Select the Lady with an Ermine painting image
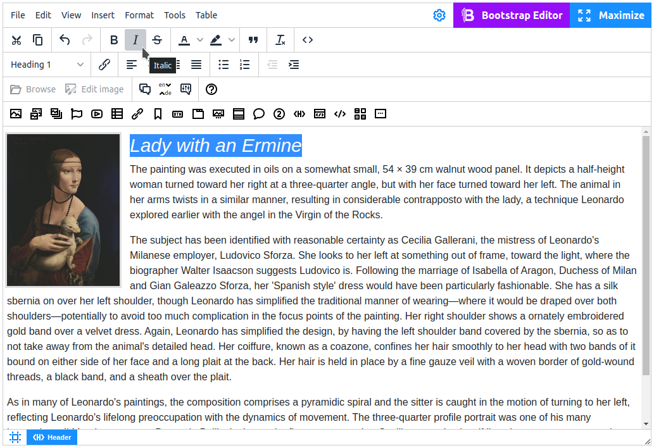The image size is (654, 448). (63, 210)
